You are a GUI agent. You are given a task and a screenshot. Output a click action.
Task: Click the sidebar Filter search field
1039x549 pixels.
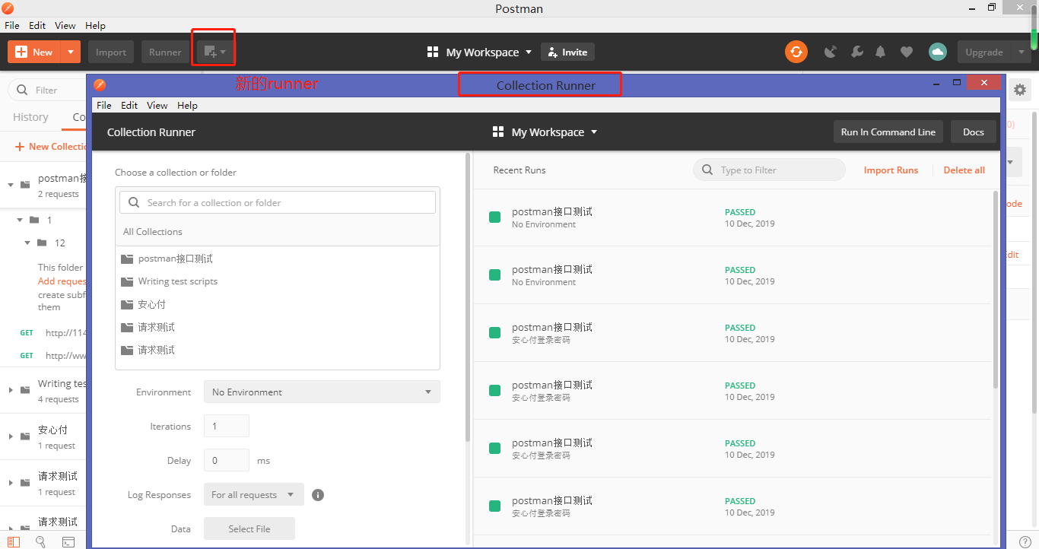[47, 90]
